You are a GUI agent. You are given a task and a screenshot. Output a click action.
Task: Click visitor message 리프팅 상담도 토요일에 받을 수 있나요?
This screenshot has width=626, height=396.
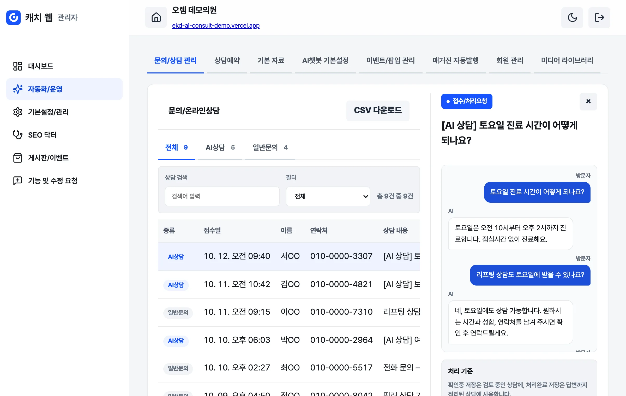point(530,275)
